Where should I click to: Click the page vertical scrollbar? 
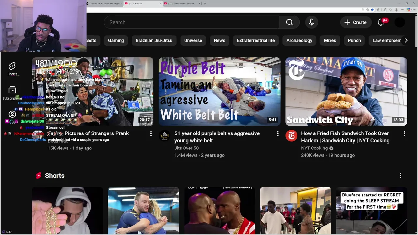[x=416, y=31]
